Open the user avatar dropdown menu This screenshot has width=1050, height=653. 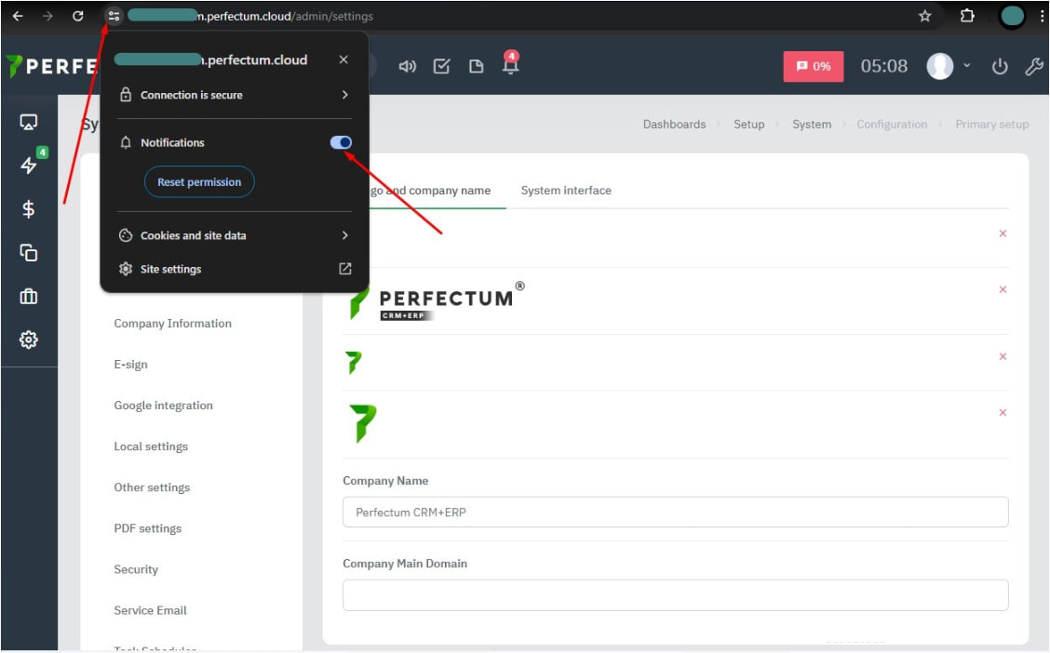tap(948, 66)
